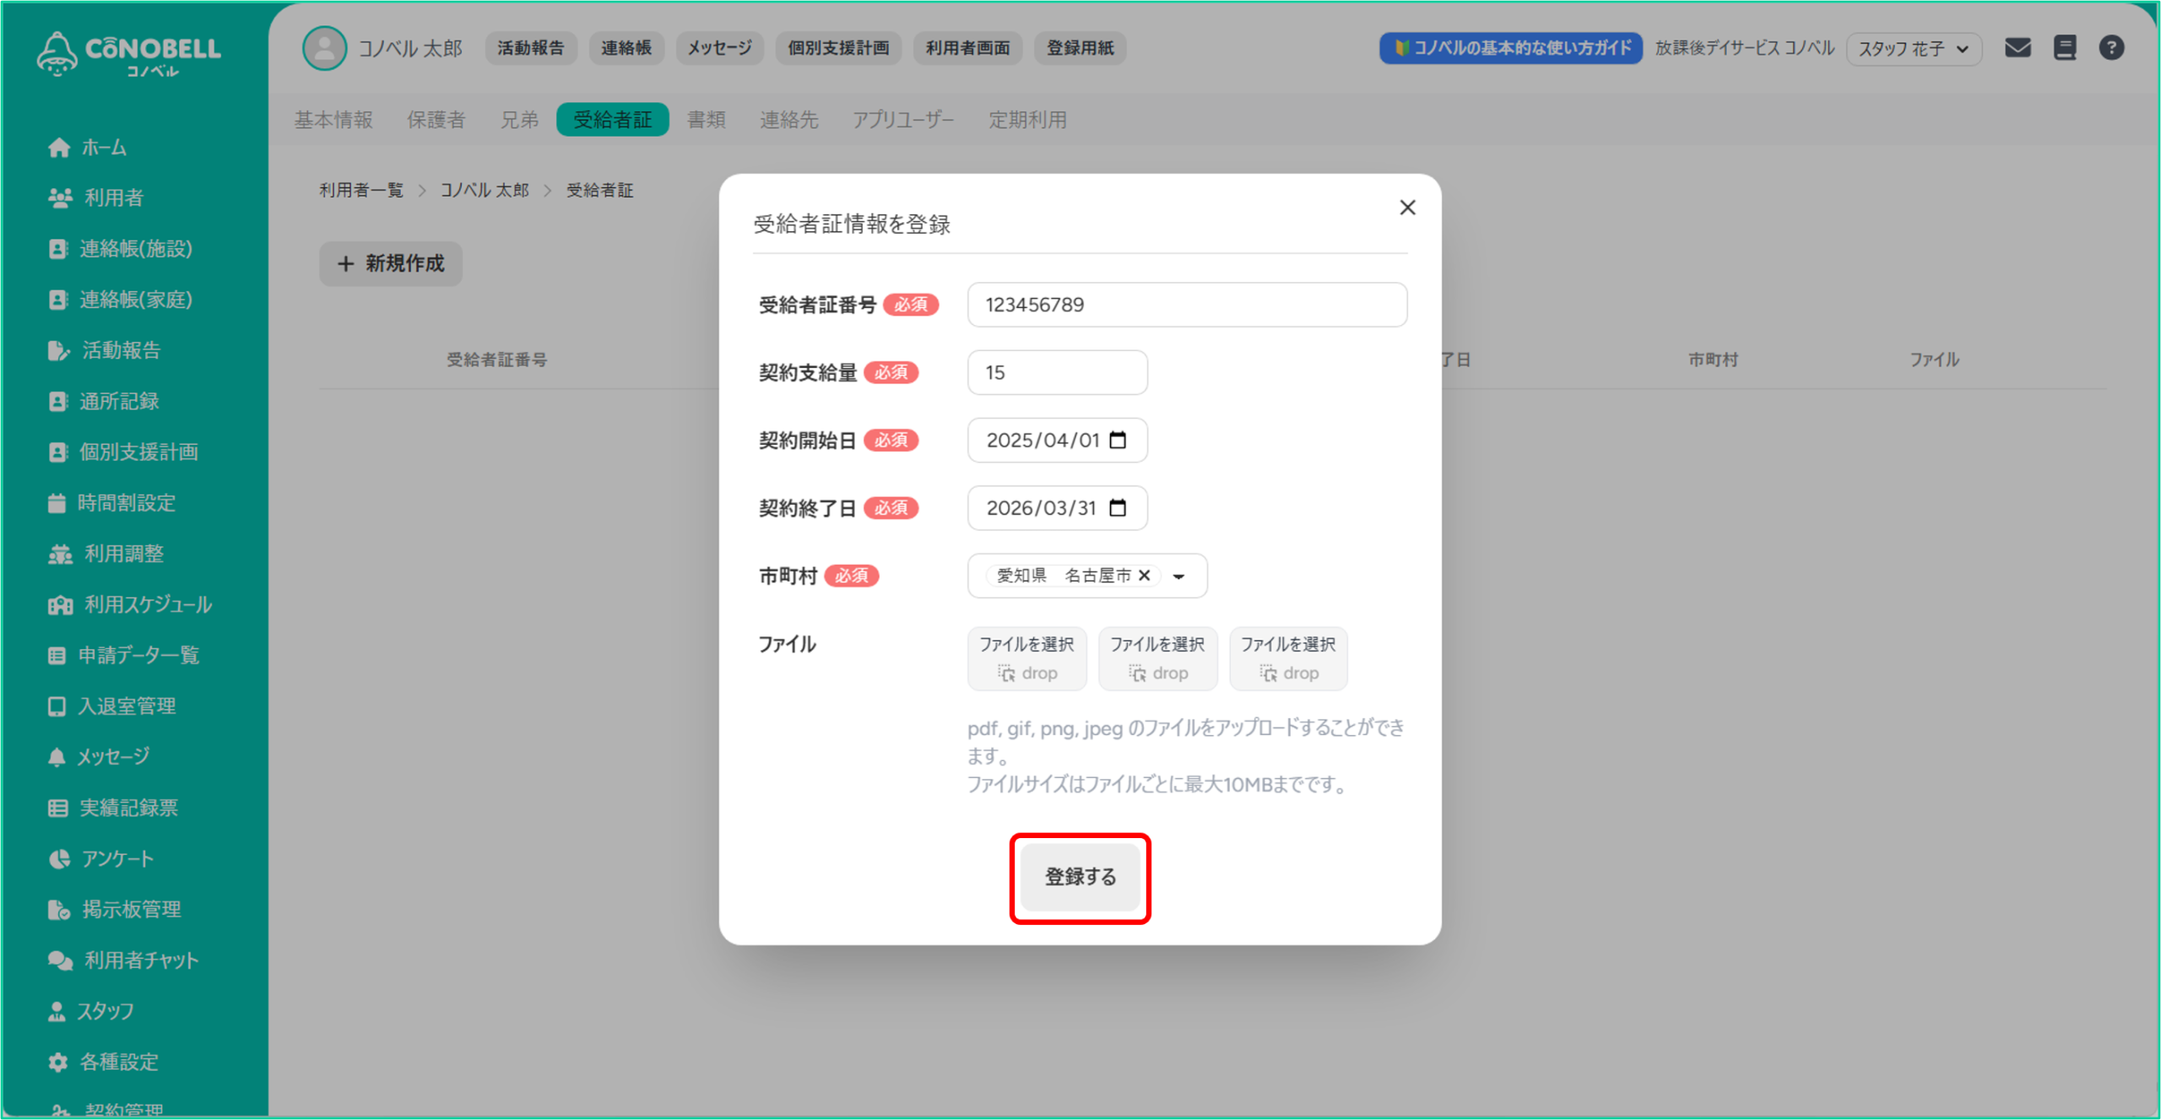This screenshot has height=1120, width=2161.
Task: Close the 受給者証情報を登録 dialog
Action: tap(1407, 208)
